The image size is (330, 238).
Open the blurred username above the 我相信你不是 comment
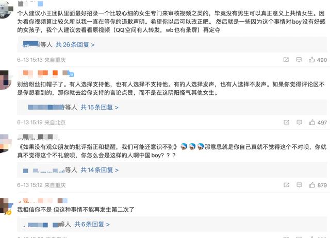[x=43, y=200]
